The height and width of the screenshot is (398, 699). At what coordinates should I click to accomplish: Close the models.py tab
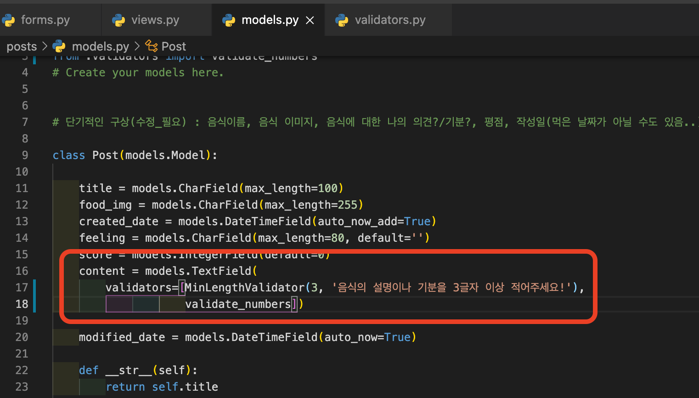pyautogui.click(x=310, y=20)
